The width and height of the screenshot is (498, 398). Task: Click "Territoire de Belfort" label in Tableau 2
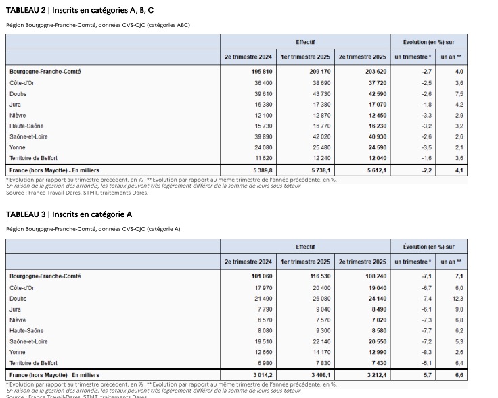pyautogui.click(x=33, y=158)
